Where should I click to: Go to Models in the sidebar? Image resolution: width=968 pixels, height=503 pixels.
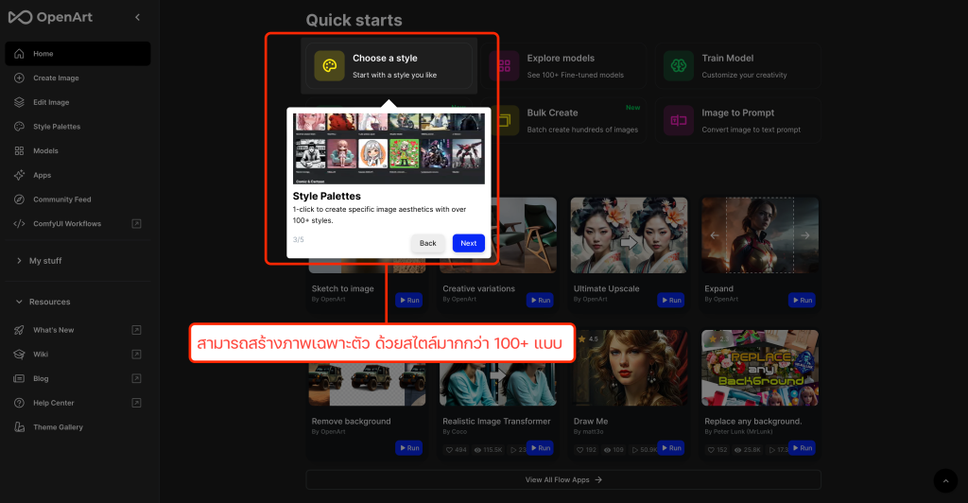45,150
